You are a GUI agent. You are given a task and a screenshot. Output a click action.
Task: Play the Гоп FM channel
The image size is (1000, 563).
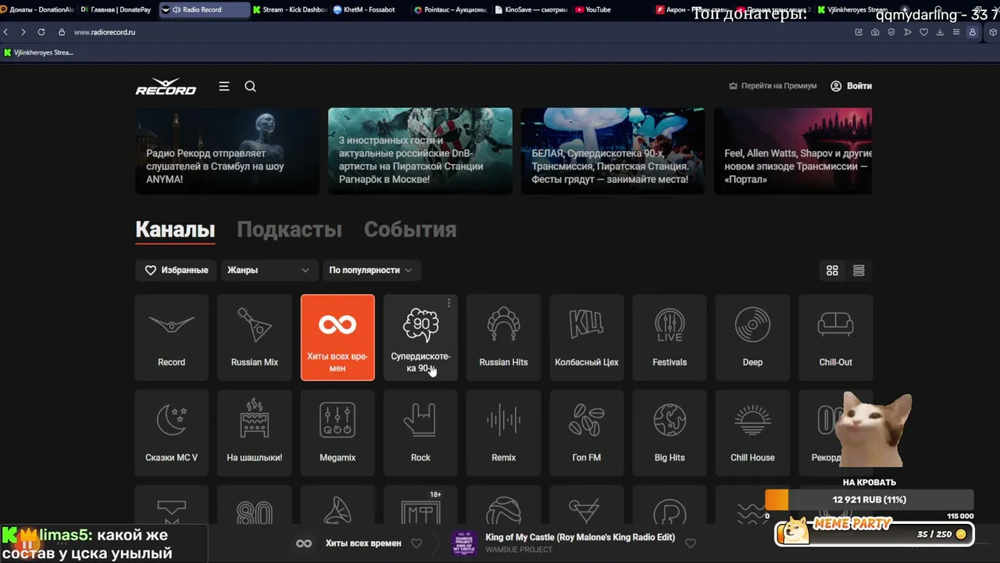point(587,432)
